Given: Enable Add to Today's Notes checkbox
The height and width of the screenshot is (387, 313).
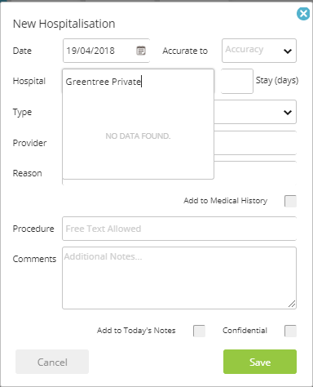Looking at the screenshot, I should (x=199, y=331).
